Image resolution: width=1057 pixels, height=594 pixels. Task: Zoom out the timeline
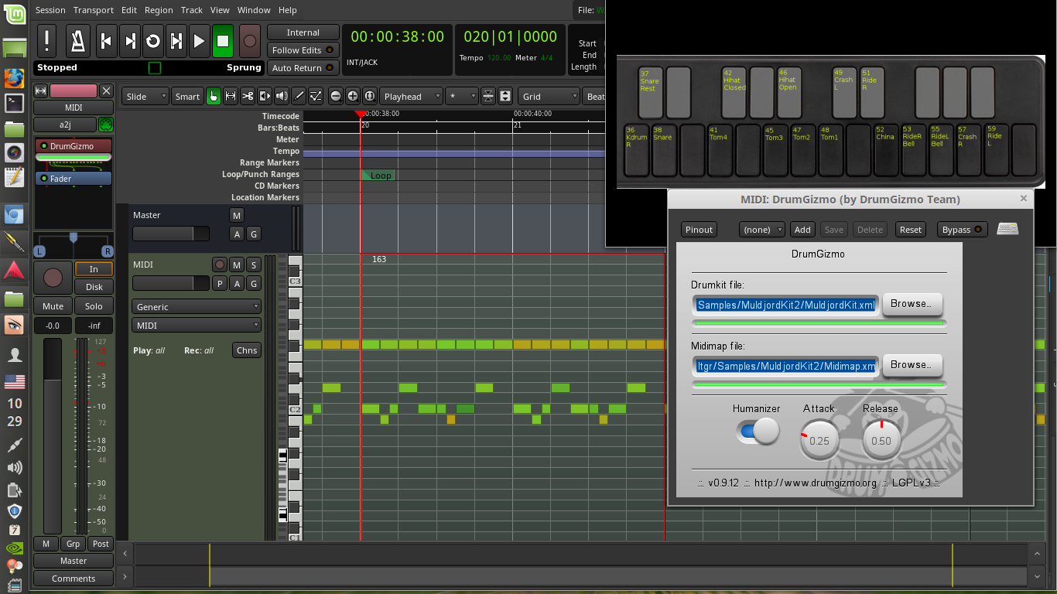[x=336, y=96]
